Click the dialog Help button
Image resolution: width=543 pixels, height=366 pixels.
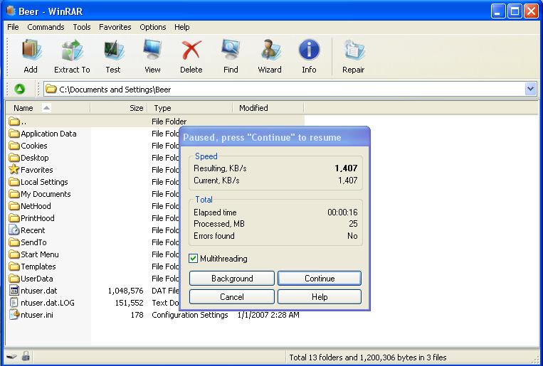320,297
